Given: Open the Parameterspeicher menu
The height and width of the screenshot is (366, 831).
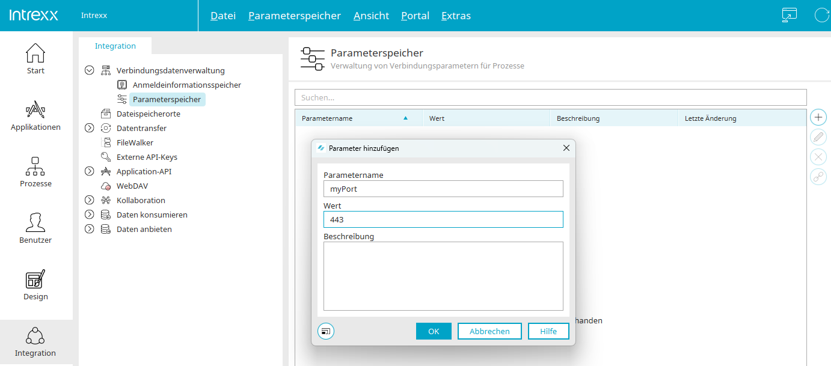Looking at the screenshot, I should [294, 16].
